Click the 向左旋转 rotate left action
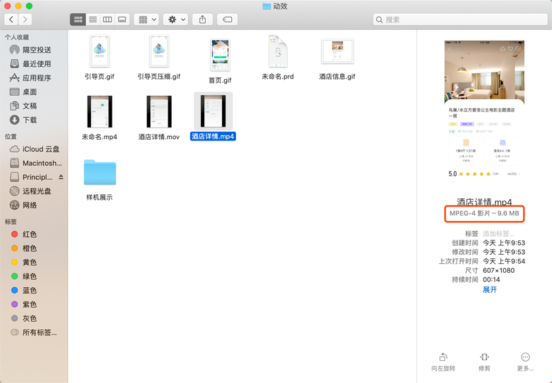 443,362
